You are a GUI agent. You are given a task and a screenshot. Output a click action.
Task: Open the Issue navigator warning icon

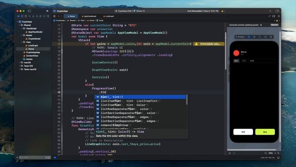33,16
